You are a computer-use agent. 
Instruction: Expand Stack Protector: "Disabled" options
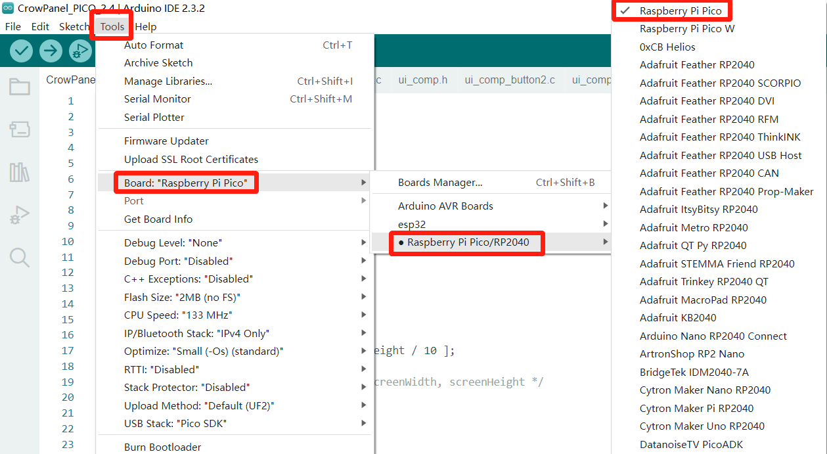pos(236,388)
